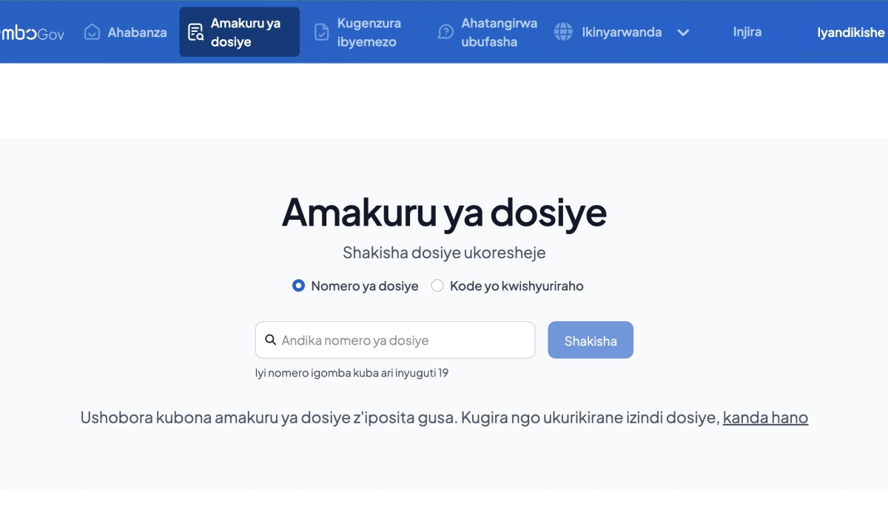Expand the language chevron next to Ikinyarwanda
This screenshot has height=518, width=888.
click(683, 33)
